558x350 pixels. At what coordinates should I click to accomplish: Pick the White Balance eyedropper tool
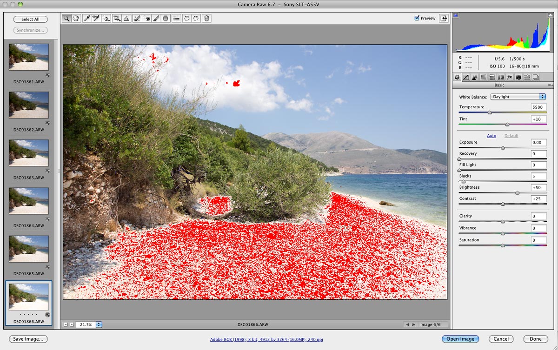tap(86, 18)
